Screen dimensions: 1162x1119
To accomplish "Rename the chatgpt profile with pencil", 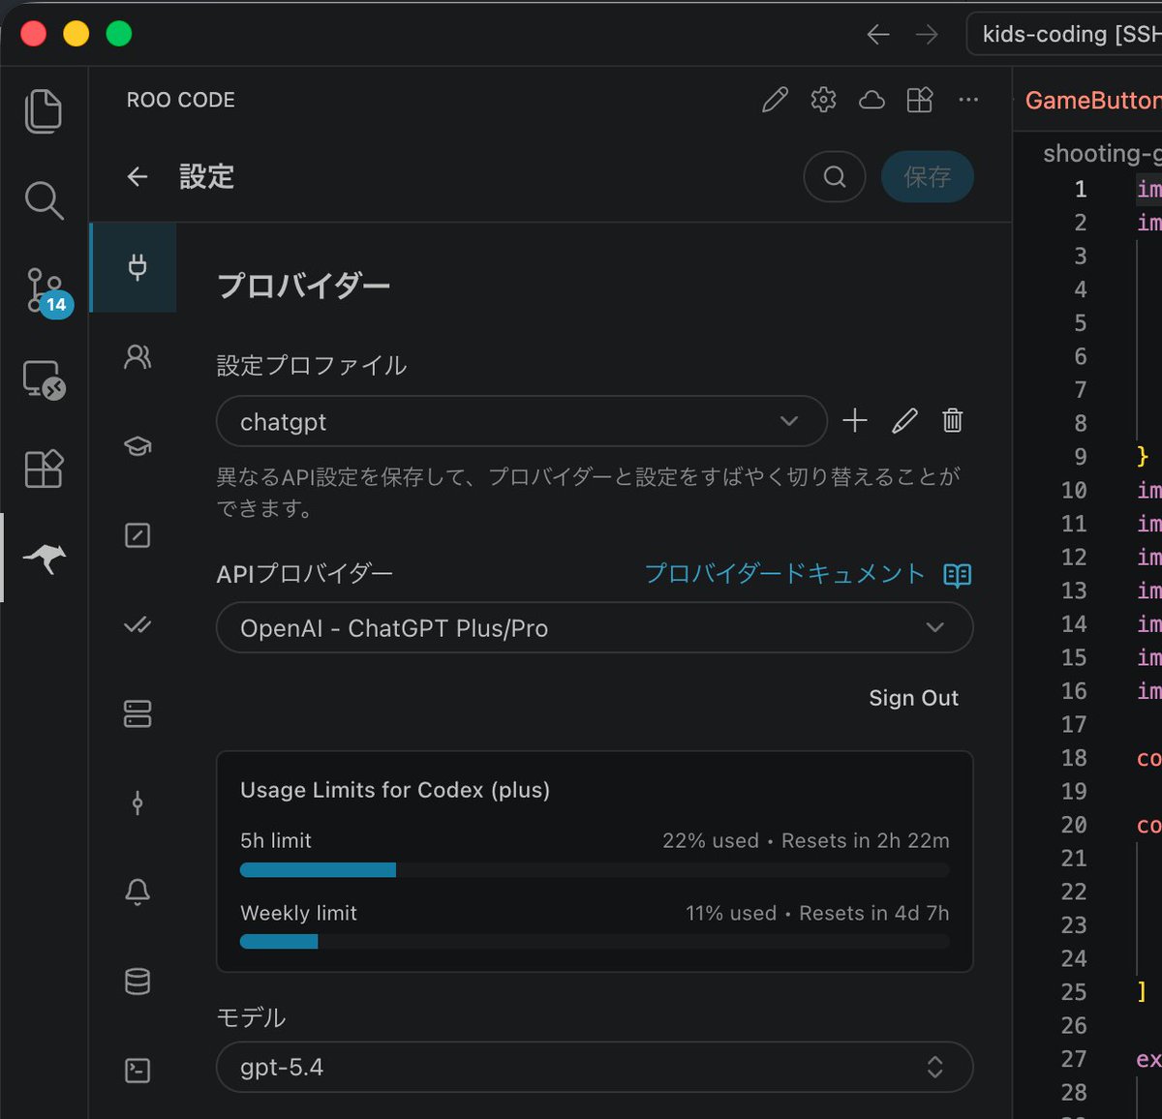I will click(x=904, y=420).
